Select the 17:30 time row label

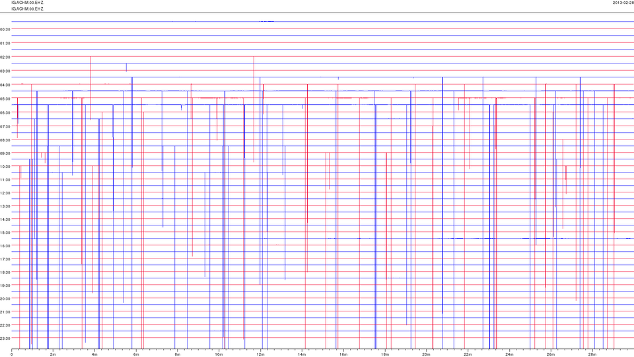5,259
